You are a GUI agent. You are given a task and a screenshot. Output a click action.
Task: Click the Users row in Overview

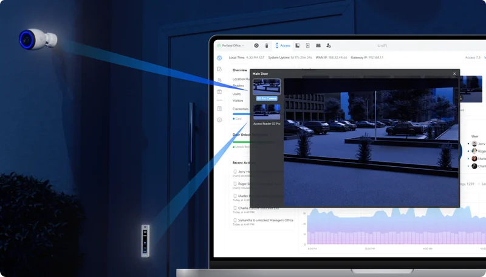236,94
